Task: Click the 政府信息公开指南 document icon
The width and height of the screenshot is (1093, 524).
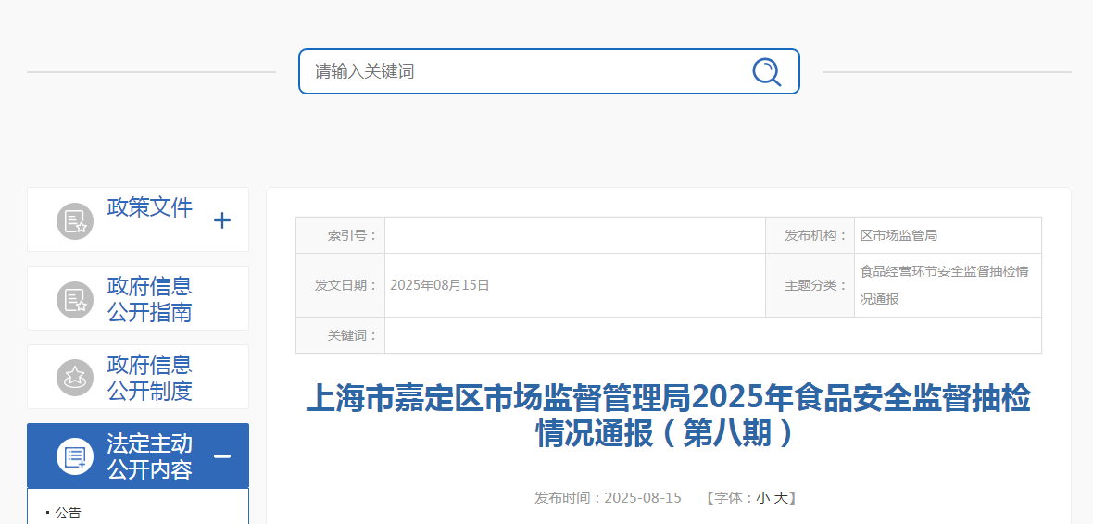Action: tap(75, 300)
